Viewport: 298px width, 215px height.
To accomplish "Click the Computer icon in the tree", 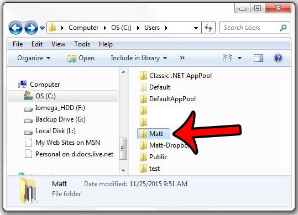I will (x=23, y=84).
